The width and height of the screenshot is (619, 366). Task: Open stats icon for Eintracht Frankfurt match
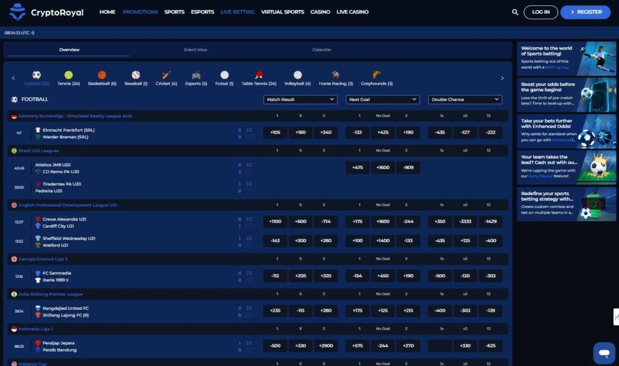(249, 130)
